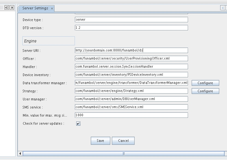This screenshot has width=227, height=160.
Task: Click the horizontal scrollbar thumb
Action: [123, 154]
